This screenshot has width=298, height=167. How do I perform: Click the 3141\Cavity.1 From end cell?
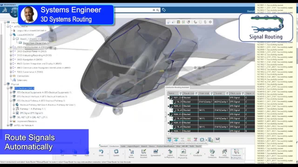click(x=205, y=102)
